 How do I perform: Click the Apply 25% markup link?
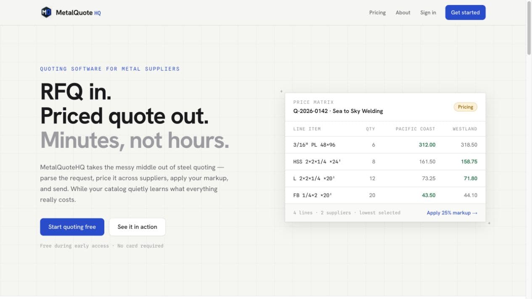[452, 213]
